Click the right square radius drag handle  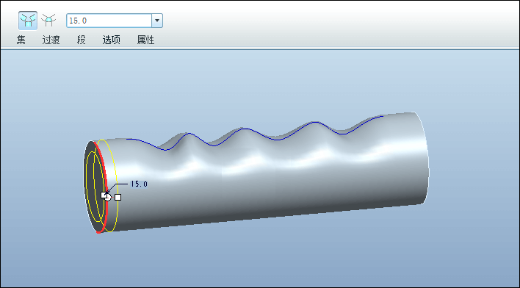(x=118, y=197)
